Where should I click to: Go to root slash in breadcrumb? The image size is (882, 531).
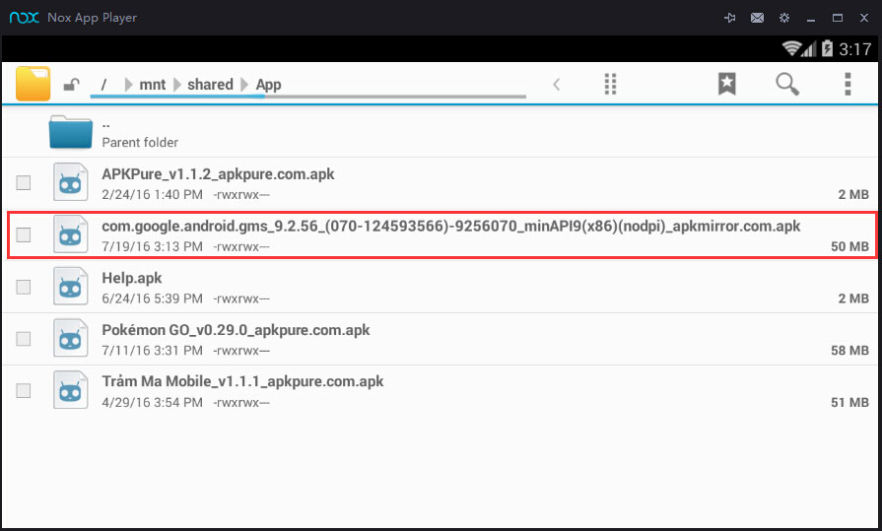103,85
